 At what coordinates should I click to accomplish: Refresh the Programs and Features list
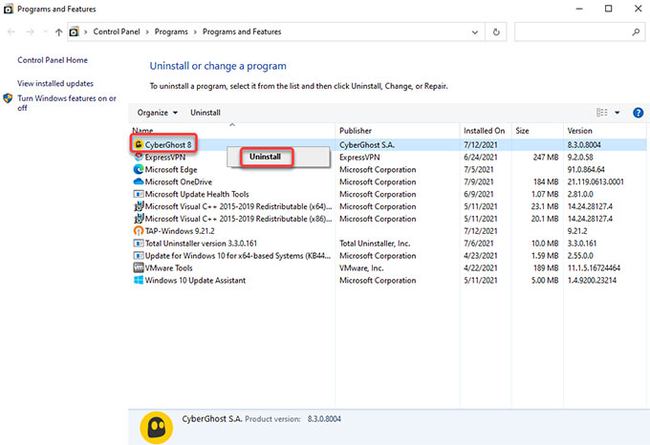pyautogui.click(x=496, y=32)
